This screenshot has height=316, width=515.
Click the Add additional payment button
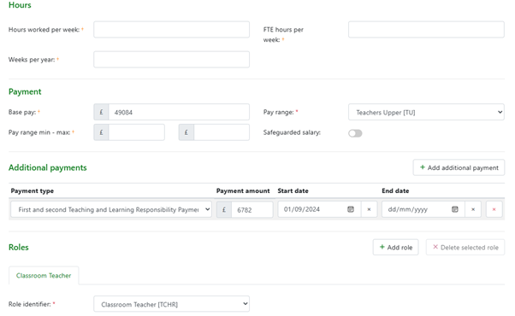coord(459,167)
